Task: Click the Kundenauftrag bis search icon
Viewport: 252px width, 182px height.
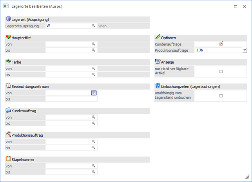Action: click(x=94, y=123)
